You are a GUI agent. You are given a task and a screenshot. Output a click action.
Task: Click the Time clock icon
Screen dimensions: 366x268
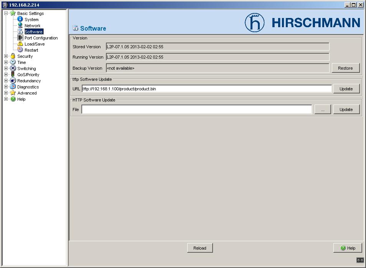(13, 62)
